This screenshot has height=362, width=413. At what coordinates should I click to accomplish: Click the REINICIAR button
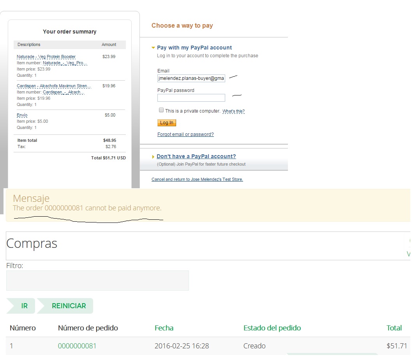point(65,306)
